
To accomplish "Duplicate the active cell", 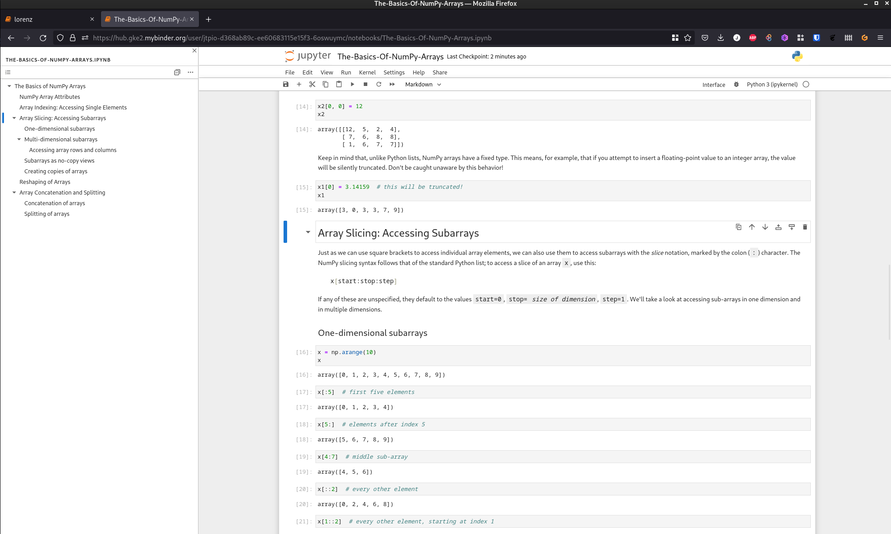I will (739, 227).
